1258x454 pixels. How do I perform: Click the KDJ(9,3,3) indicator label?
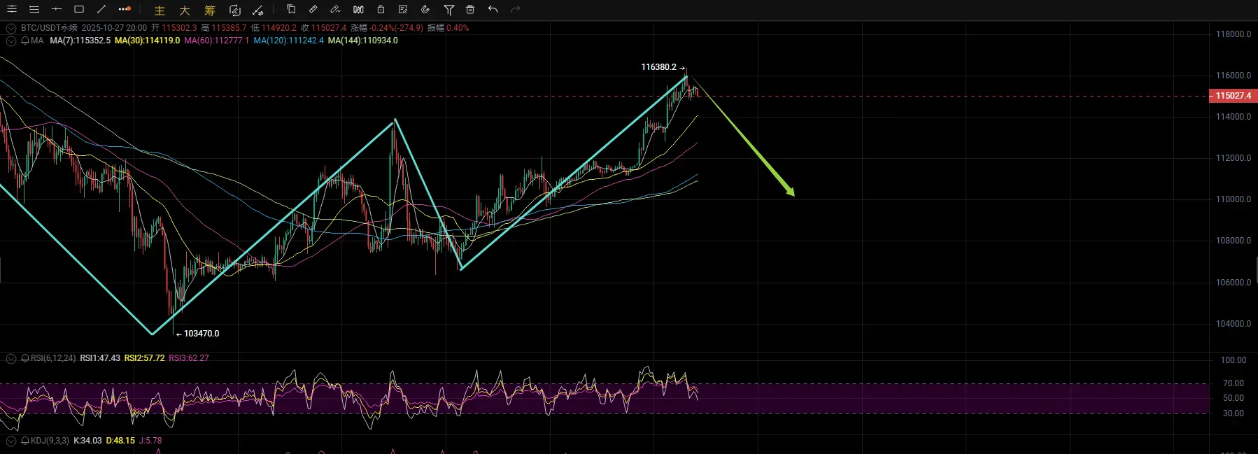50,441
